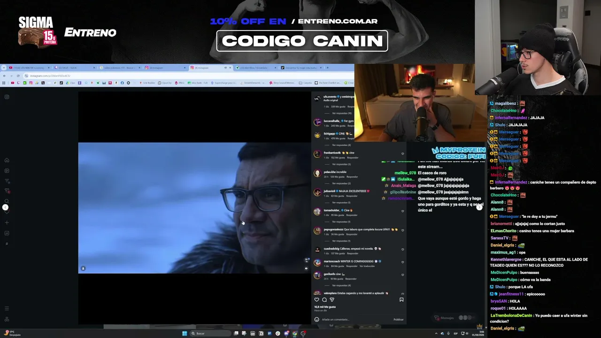Open new browser tab with plus
Screen dimensions: 601x338
point(327,68)
